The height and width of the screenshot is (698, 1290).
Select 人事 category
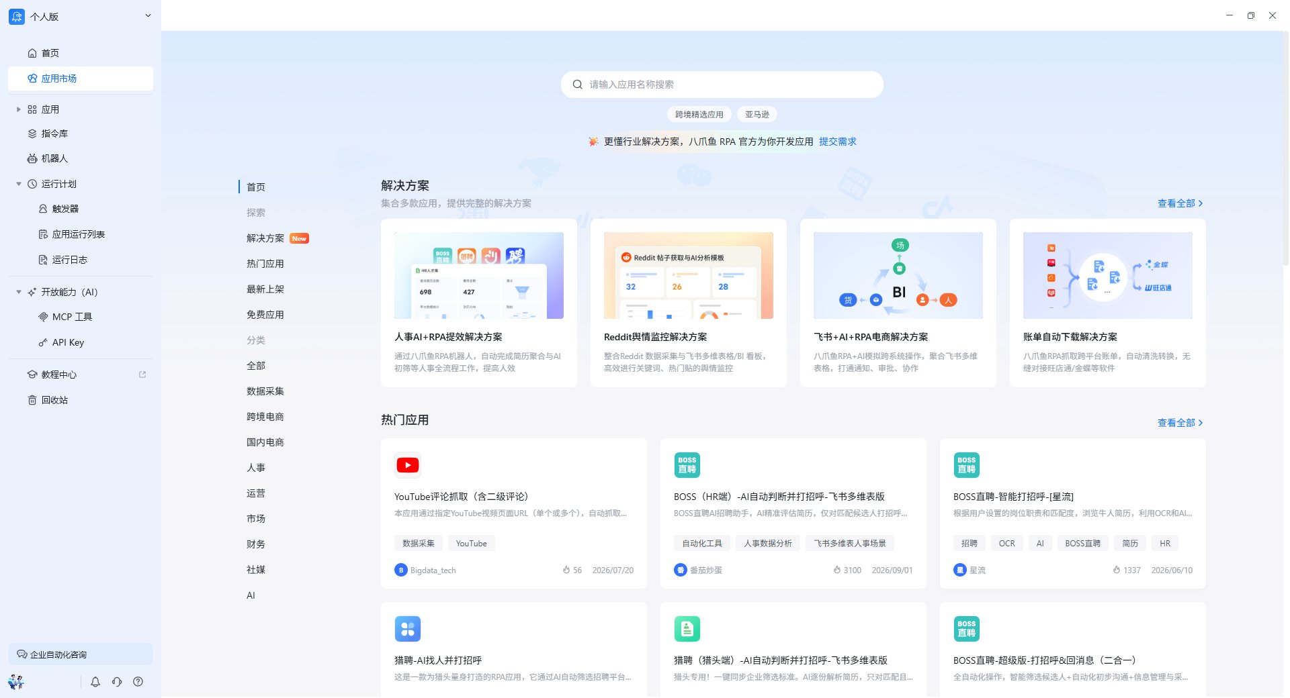(x=256, y=468)
